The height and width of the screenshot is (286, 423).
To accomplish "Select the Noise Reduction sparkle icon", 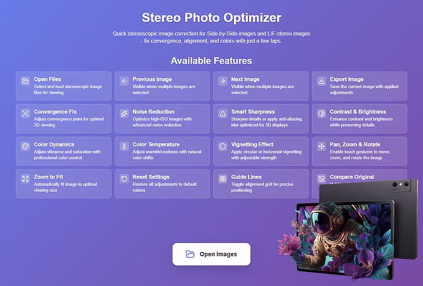I will 124,113.
